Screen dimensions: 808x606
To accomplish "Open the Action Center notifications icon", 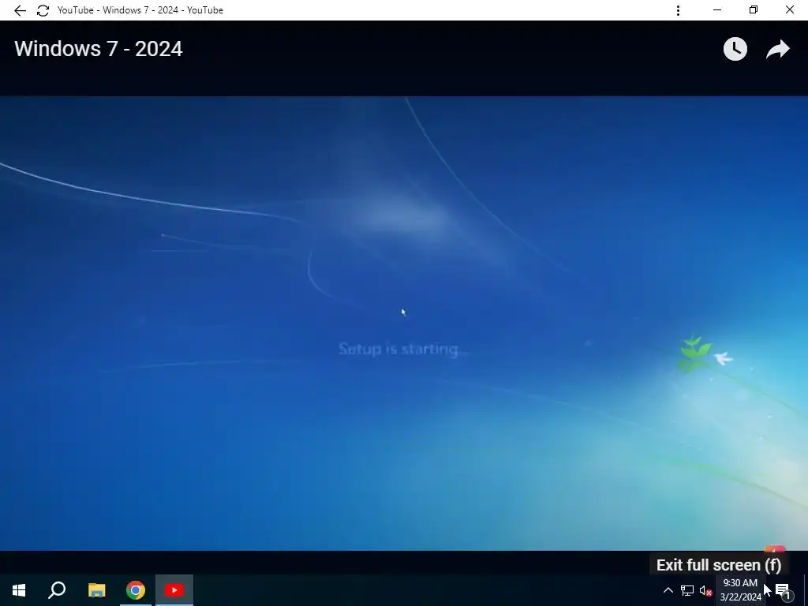I will point(783,590).
